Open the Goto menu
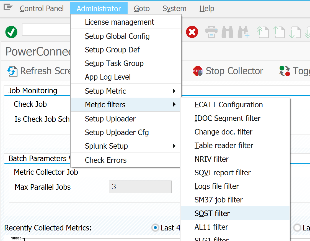The height and width of the screenshot is (241, 310). pos(141,8)
